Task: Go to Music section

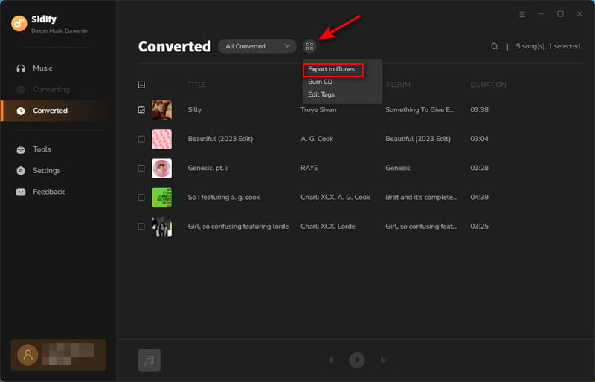Action: [42, 68]
